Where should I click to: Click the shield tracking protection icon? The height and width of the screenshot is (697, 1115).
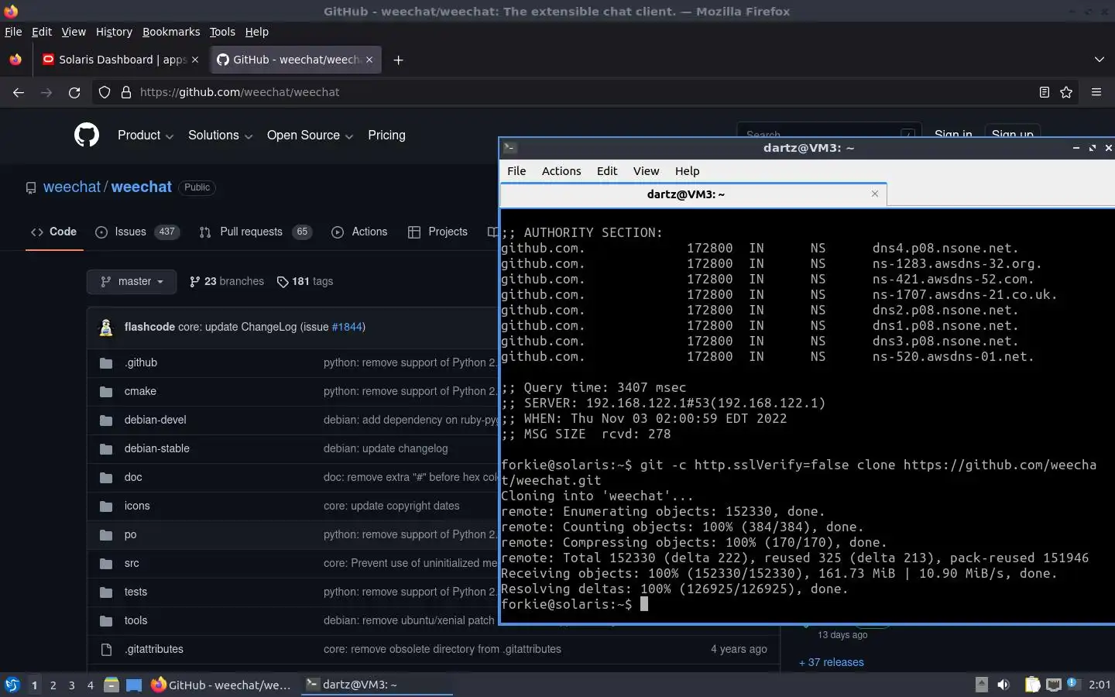(x=105, y=92)
